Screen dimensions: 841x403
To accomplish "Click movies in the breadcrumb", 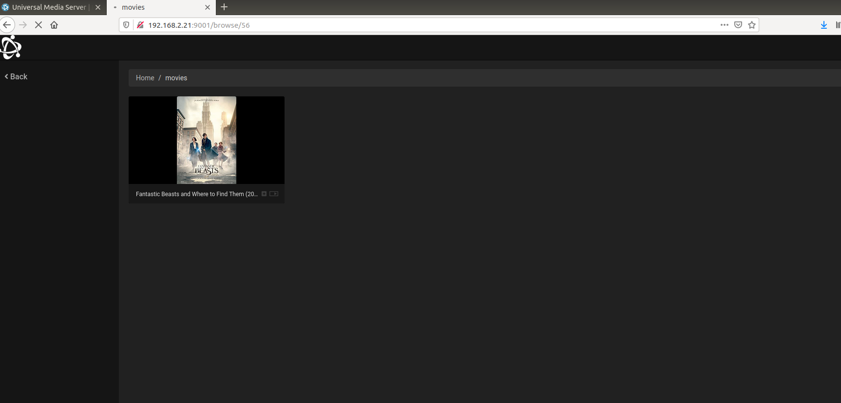I will pos(176,78).
